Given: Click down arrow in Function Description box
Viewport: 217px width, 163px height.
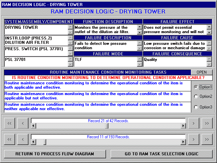Looking at the screenshot, I should pos(140,32).
